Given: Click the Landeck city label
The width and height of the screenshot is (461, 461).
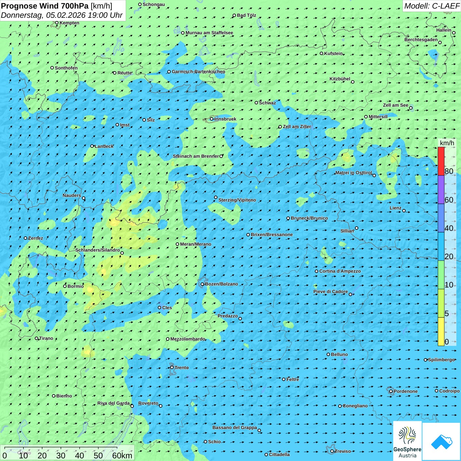Looking at the screenshot, I should pos(104,146).
